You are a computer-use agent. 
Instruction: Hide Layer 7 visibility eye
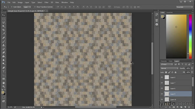coord(162,83)
